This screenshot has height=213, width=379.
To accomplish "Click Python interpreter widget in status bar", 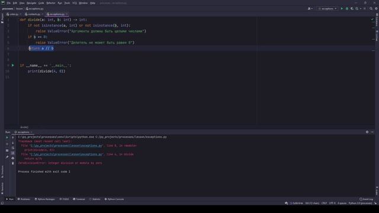I will pyautogui.click(x=360, y=204).
